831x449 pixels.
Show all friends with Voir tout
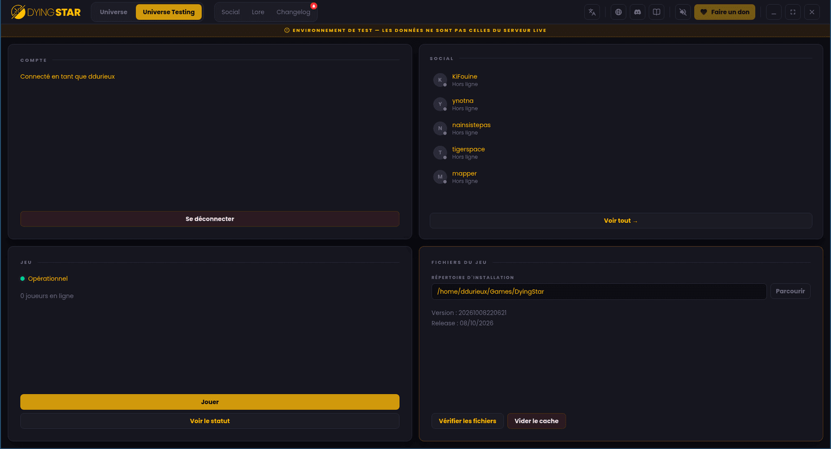tap(621, 221)
